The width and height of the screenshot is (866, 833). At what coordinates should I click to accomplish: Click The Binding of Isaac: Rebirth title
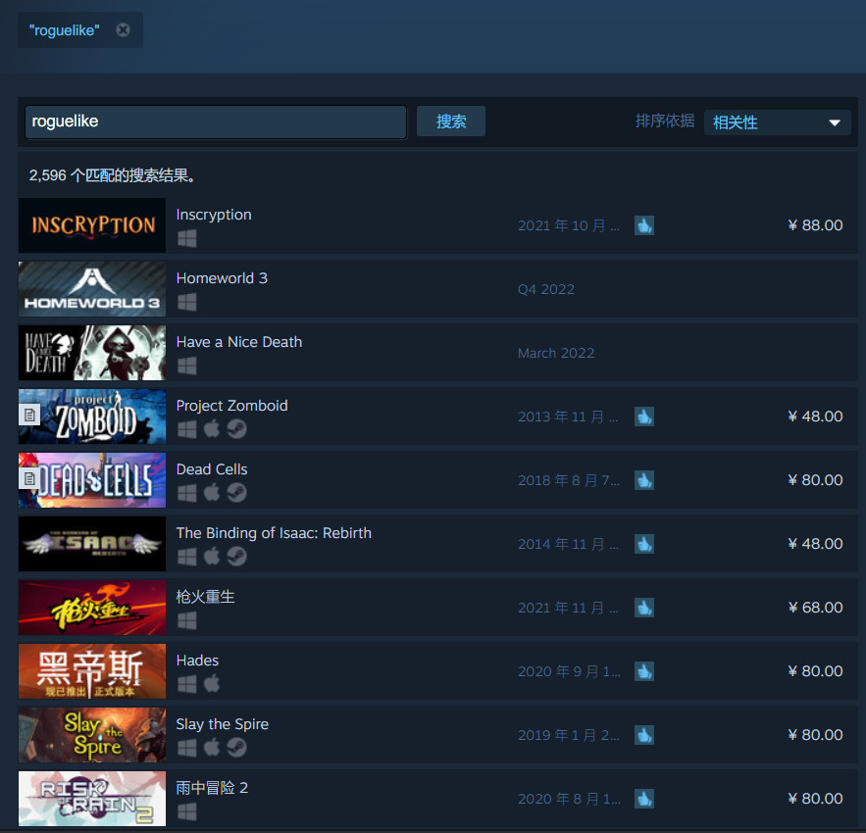[274, 533]
